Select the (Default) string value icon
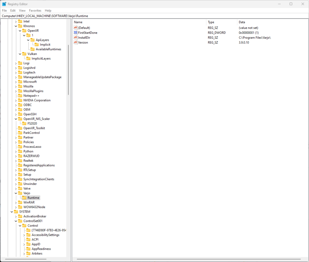The image size is (309, 262). tap(76, 28)
